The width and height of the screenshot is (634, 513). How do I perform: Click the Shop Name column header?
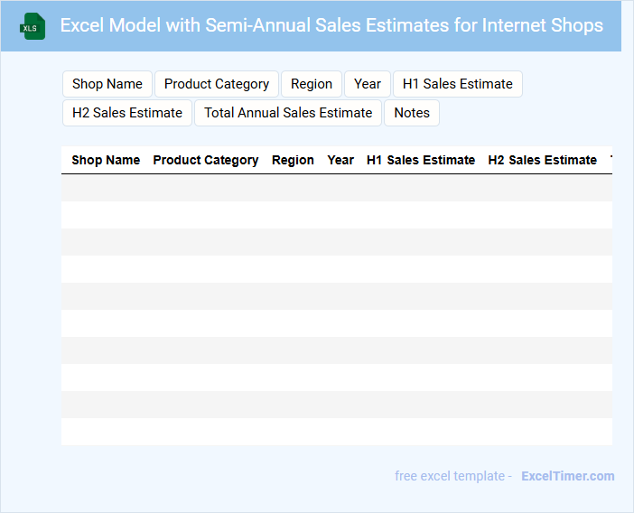106,160
